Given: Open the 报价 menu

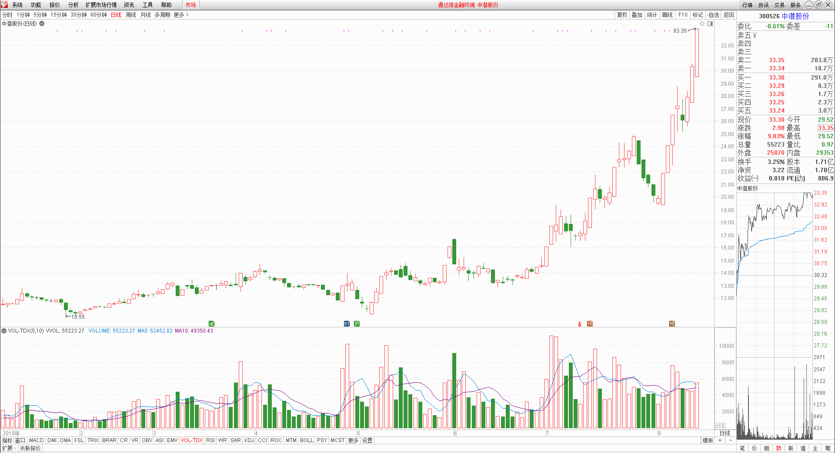Looking at the screenshot, I should tap(55, 5).
